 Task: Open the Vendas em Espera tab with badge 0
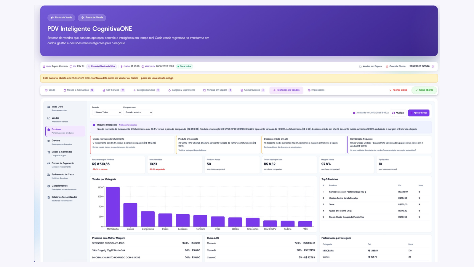(217, 90)
